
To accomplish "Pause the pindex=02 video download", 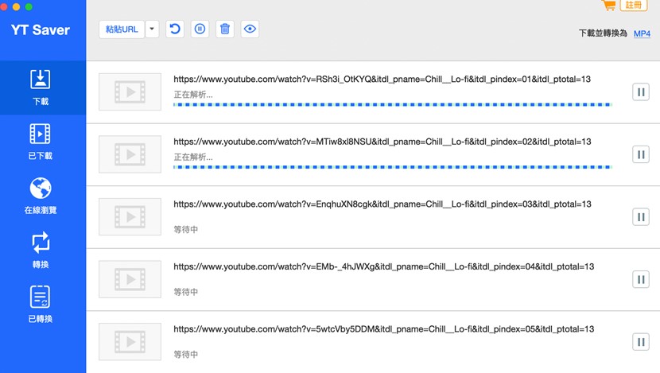I will tap(641, 154).
